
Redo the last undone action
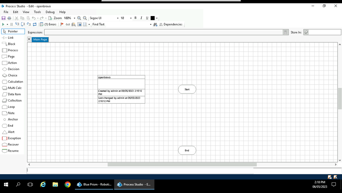click(42, 18)
